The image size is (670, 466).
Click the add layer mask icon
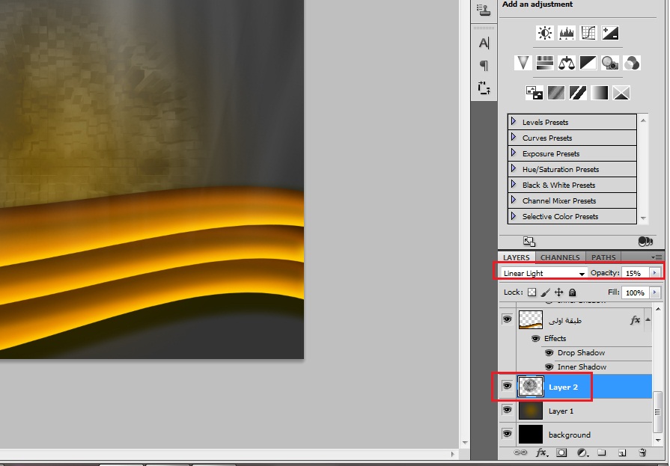click(561, 453)
